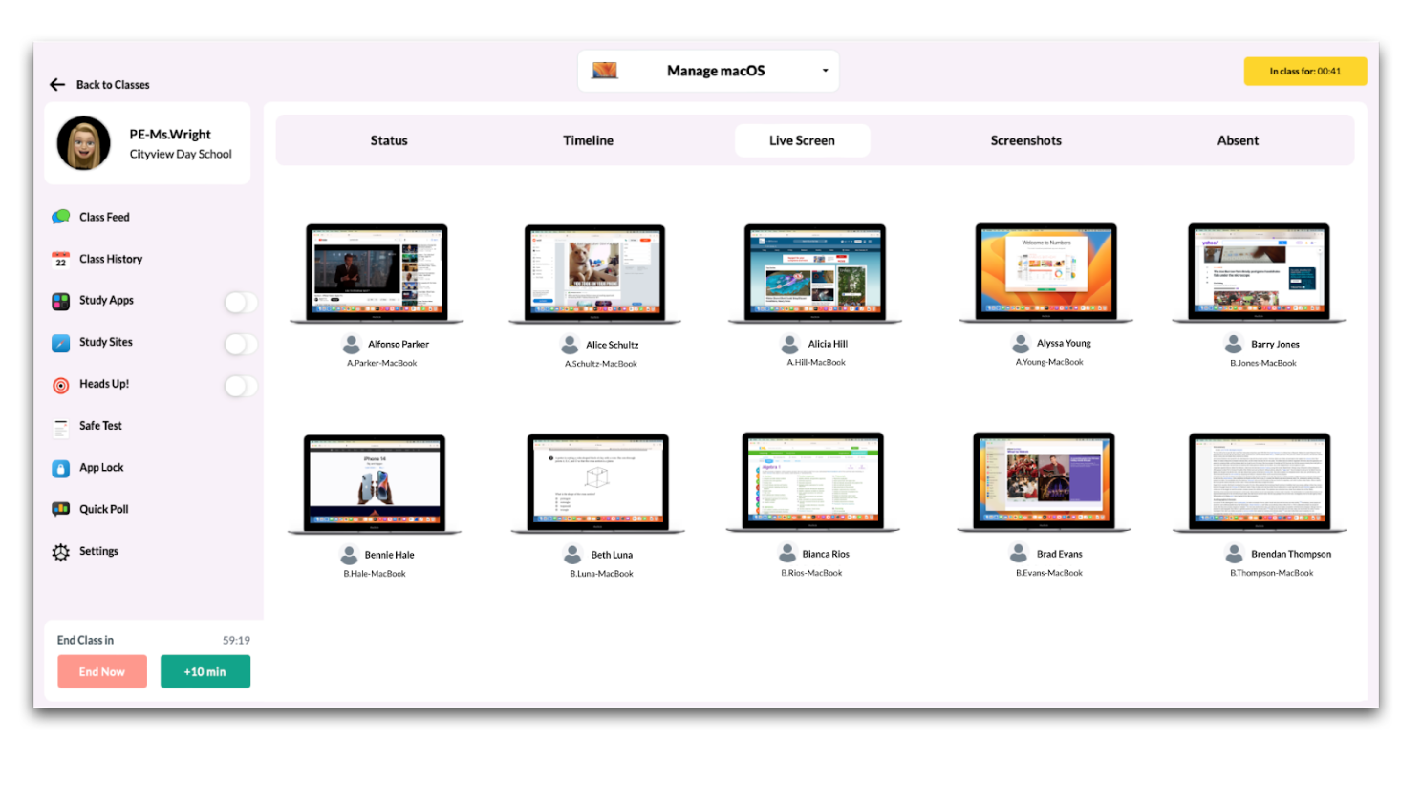The image size is (1422, 804).
Task: Add time with +10 min button
Action: [x=205, y=671]
